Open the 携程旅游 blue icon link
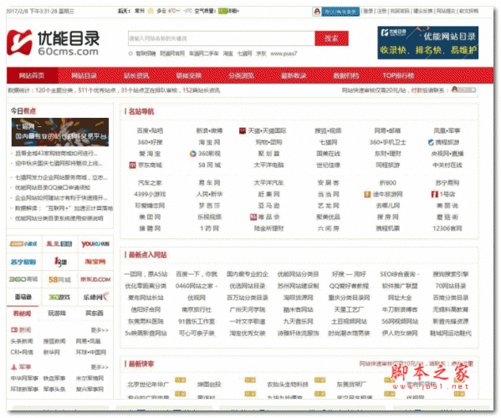The image size is (501, 418). 431,142
